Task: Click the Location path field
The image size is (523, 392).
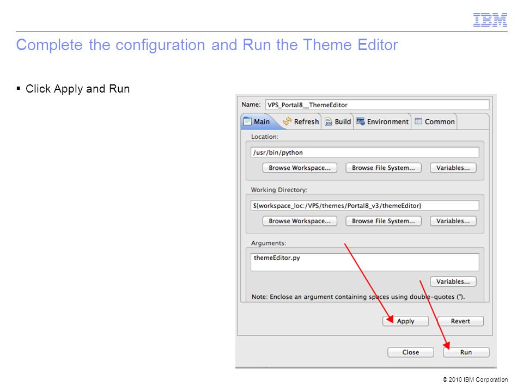Action: [364, 152]
